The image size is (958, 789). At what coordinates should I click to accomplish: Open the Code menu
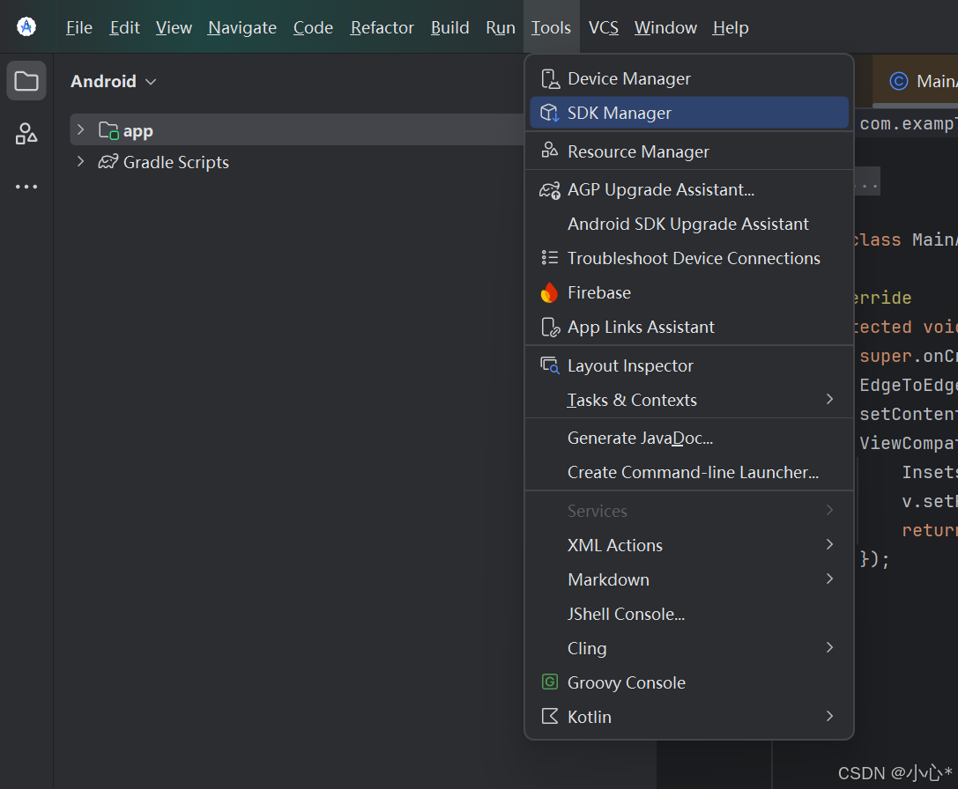[313, 27]
